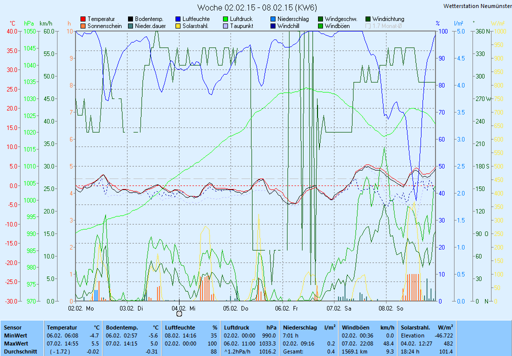Image resolution: width=512 pixels, height=356 pixels.
Task: Select the yellow Solarstrahl. legend marker
Action: pos(178,26)
